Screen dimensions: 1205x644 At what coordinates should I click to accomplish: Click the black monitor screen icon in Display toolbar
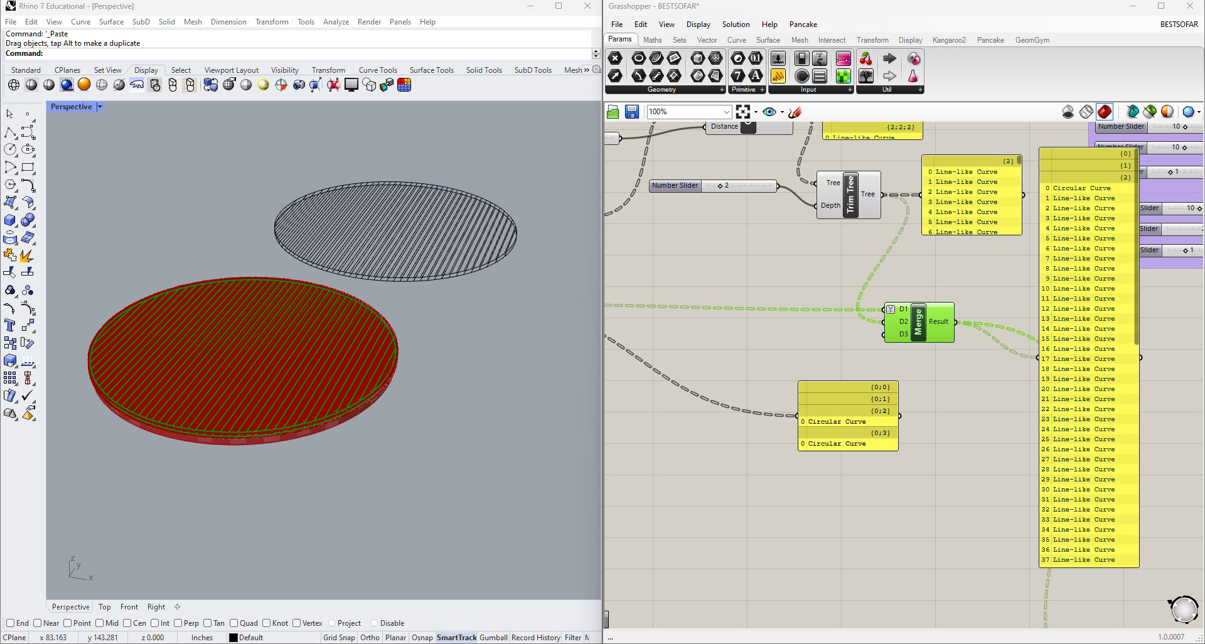[x=351, y=85]
